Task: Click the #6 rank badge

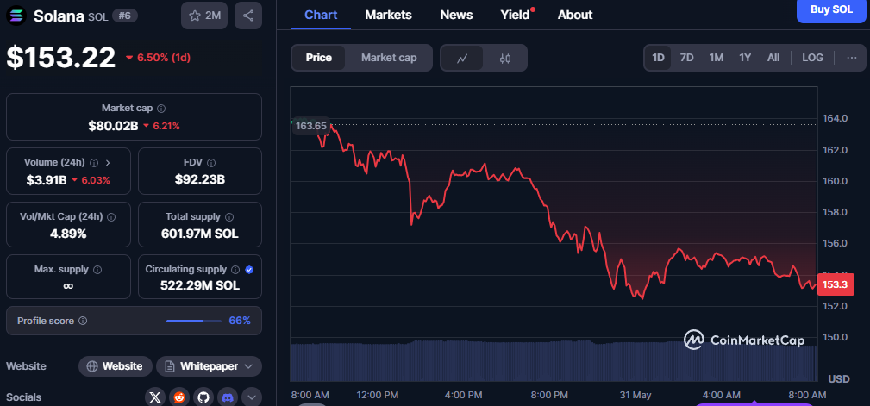Action: coord(125,16)
